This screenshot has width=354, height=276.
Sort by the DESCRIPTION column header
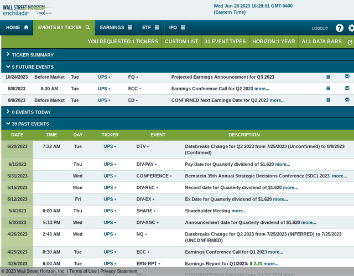244,135
